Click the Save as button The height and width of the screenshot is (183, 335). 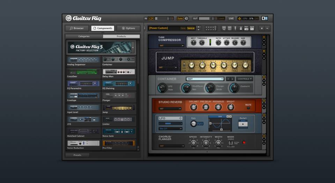[x=191, y=28]
